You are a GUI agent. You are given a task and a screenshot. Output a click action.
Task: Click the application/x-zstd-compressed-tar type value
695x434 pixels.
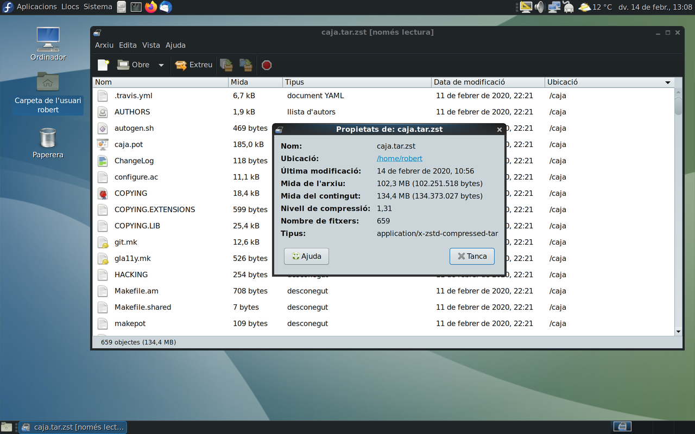point(437,233)
